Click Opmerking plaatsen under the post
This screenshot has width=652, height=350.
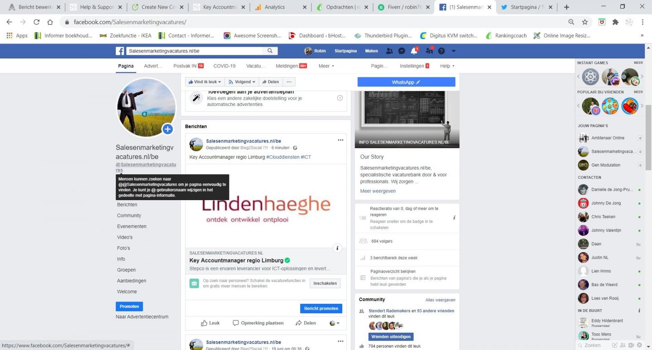point(258,323)
